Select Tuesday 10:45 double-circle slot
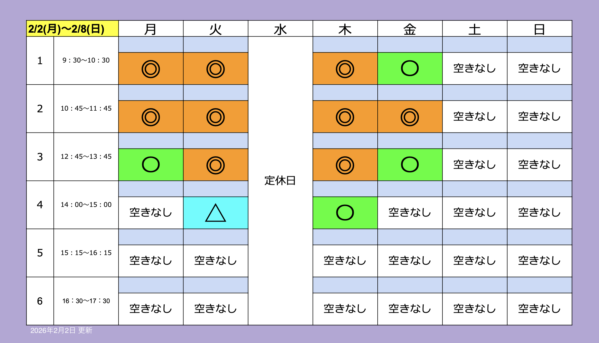The image size is (599, 343). point(216,117)
